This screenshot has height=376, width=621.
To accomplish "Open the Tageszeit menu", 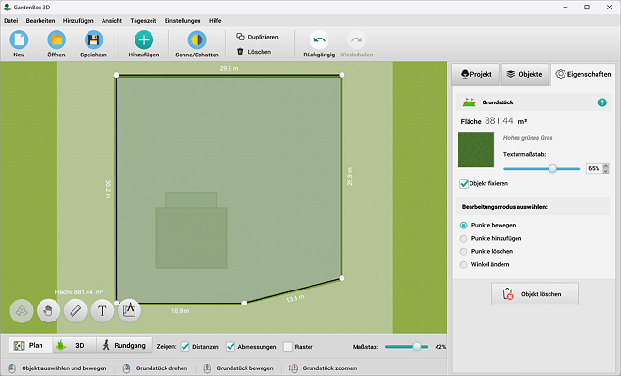I will [x=143, y=20].
